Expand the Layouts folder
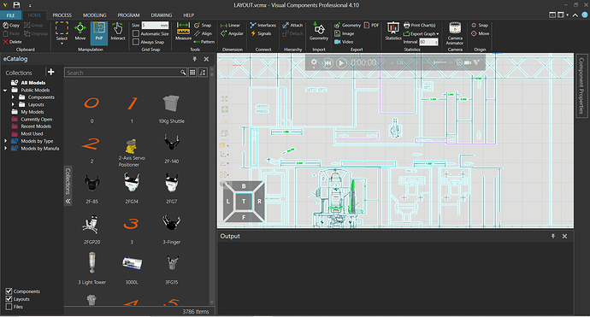This screenshot has width=590, height=317. [x=13, y=104]
